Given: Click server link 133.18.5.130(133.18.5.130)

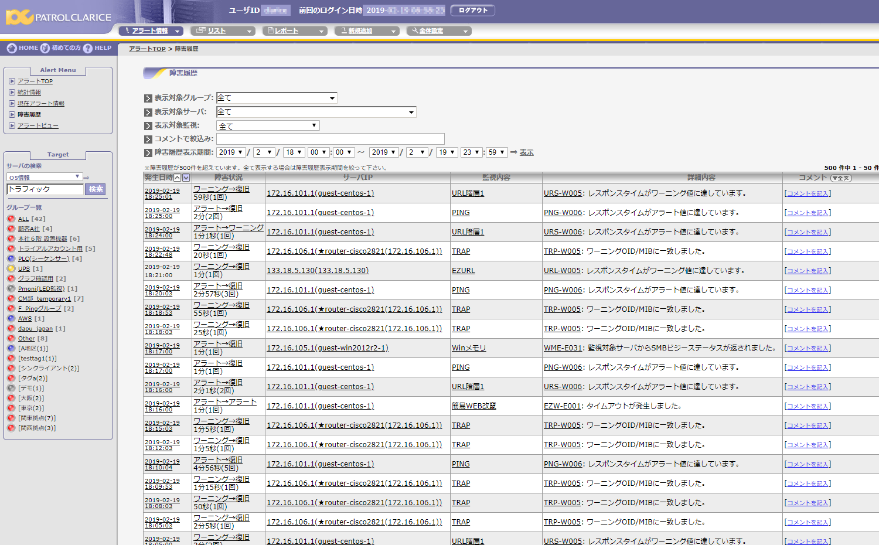Looking at the screenshot, I should [318, 271].
